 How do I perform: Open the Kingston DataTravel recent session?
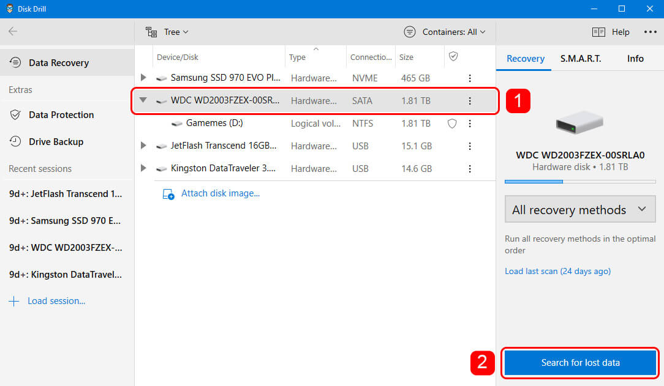click(x=65, y=275)
